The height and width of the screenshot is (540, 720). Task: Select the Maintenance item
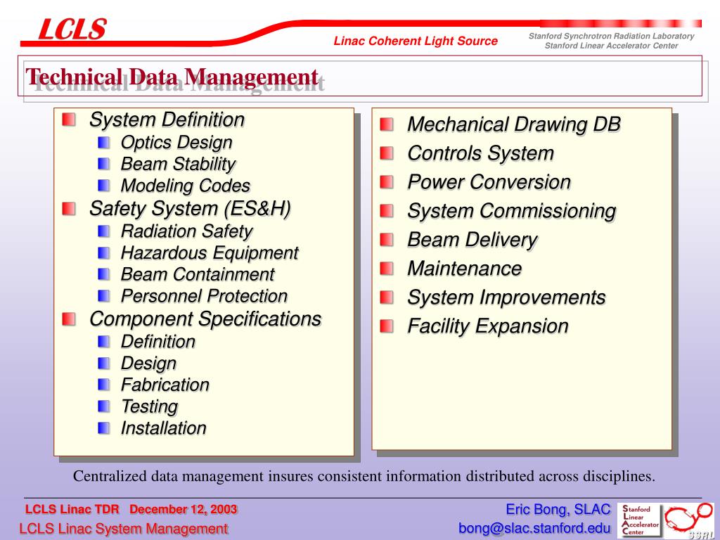[x=465, y=269]
